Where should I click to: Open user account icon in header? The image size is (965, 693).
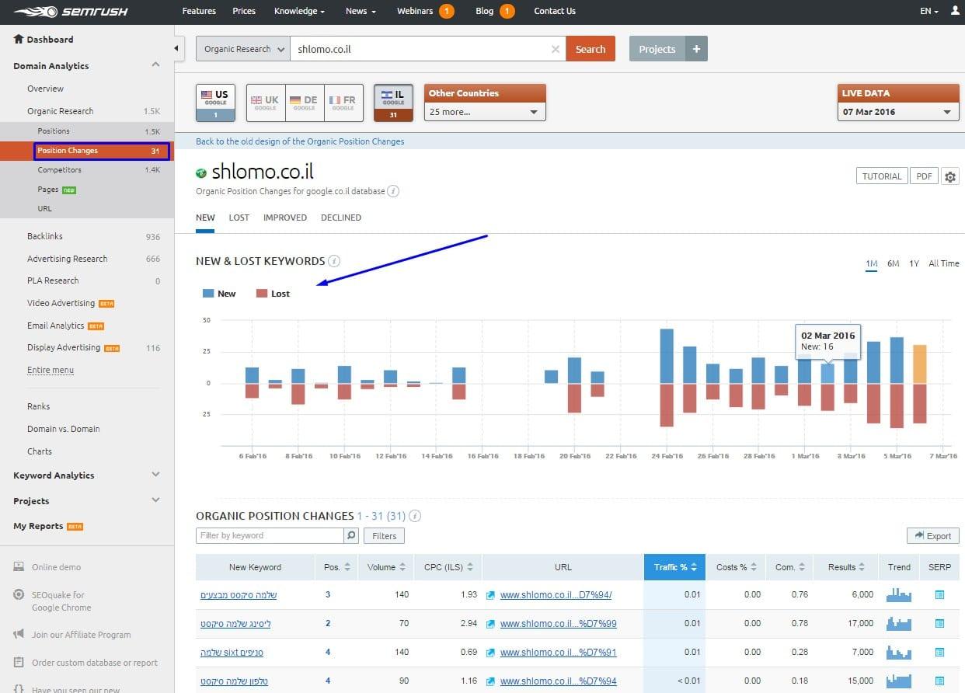click(954, 11)
